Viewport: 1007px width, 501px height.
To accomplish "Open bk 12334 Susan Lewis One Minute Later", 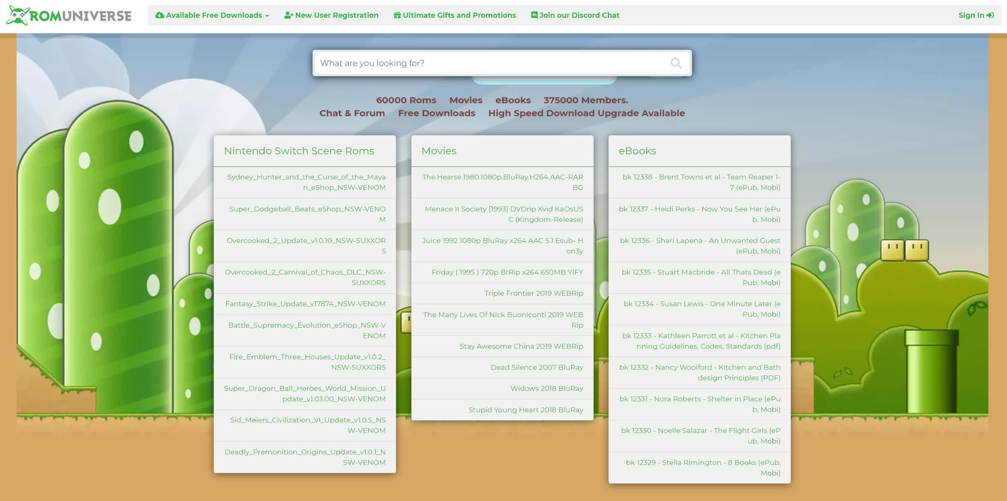I will click(700, 309).
